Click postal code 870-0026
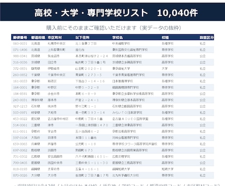This screenshot has height=186, width=225. coord(20,175)
